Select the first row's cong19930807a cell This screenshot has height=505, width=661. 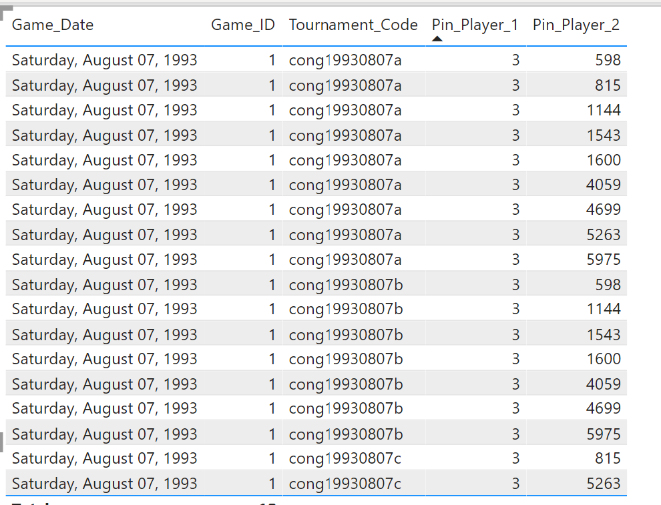[x=345, y=60]
